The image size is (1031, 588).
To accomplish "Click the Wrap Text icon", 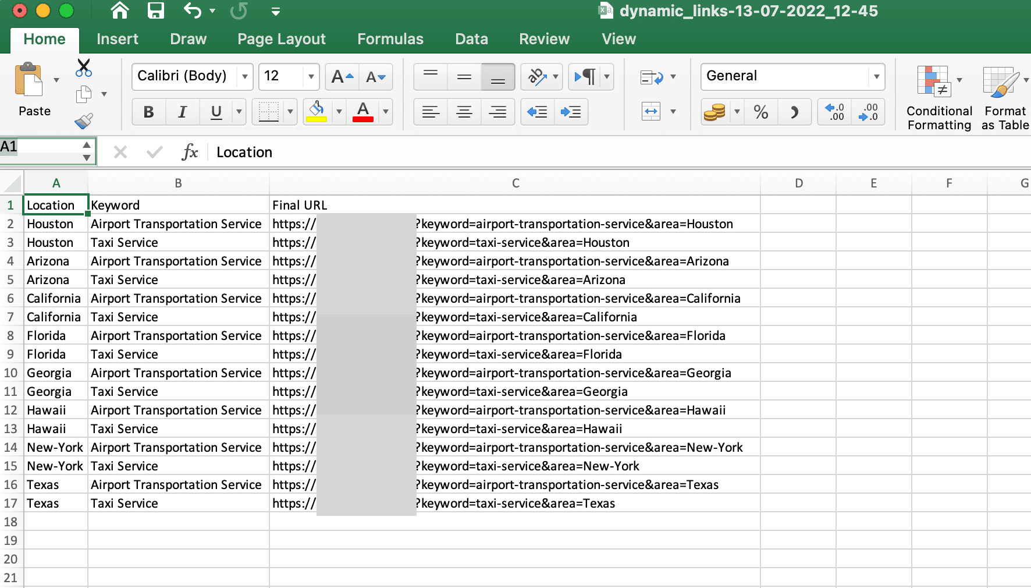I will coord(652,77).
